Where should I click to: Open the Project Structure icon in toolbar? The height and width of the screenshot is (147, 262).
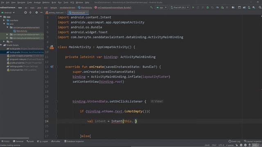click(x=233, y=7)
